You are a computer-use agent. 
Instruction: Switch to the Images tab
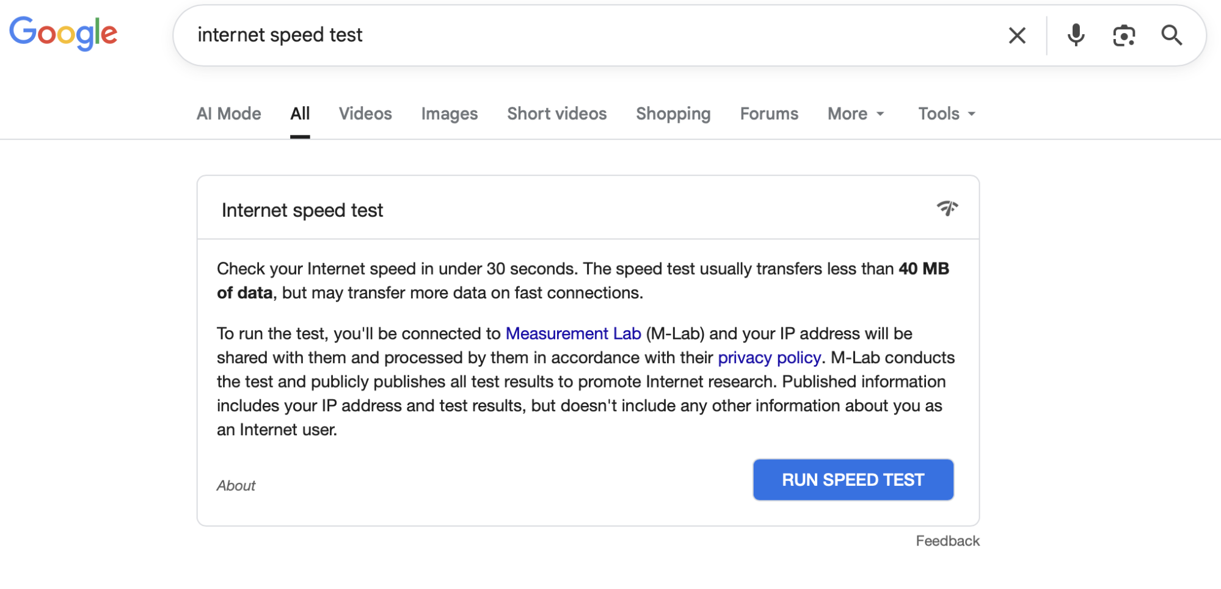click(449, 114)
